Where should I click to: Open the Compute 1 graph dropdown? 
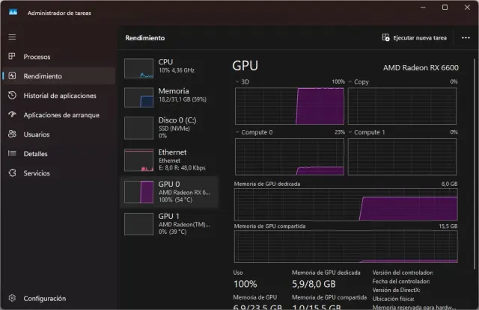pos(350,132)
